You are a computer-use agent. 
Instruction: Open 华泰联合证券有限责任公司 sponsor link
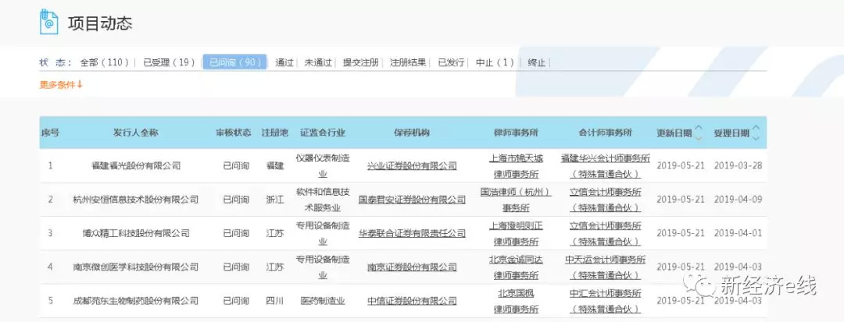point(412,233)
